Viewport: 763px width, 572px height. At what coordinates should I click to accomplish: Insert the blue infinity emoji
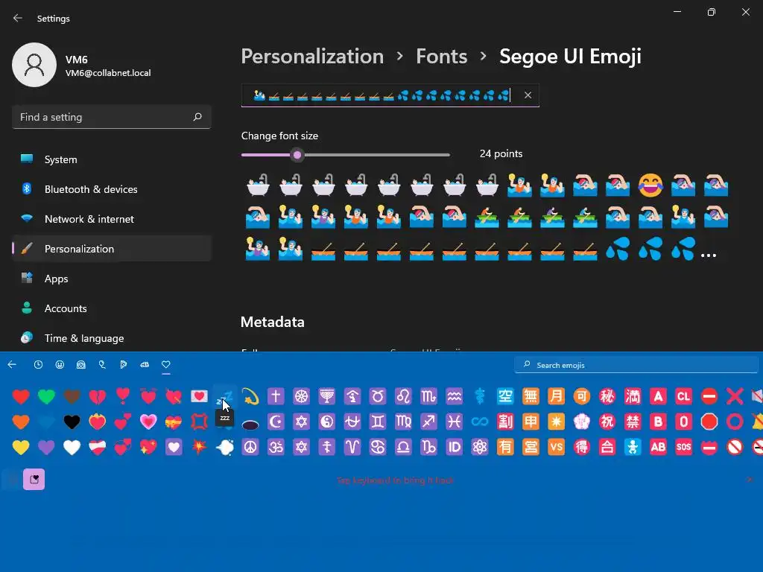point(479,422)
